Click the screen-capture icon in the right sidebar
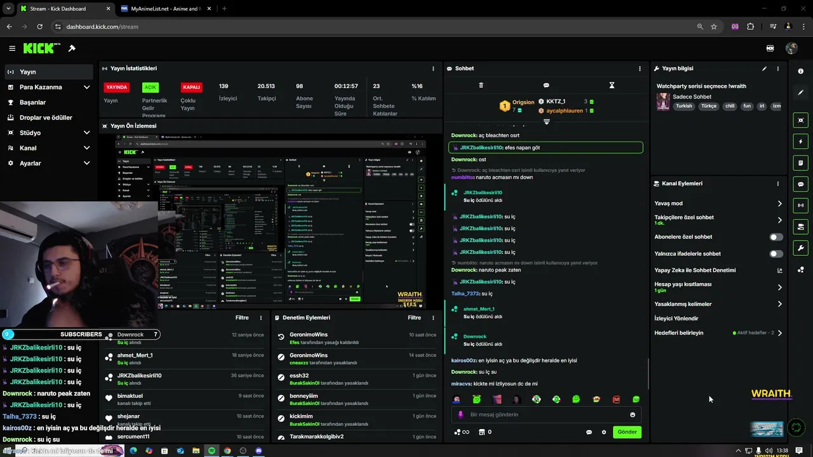Viewport: 813px width, 457px height. click(x=800, y=120)
